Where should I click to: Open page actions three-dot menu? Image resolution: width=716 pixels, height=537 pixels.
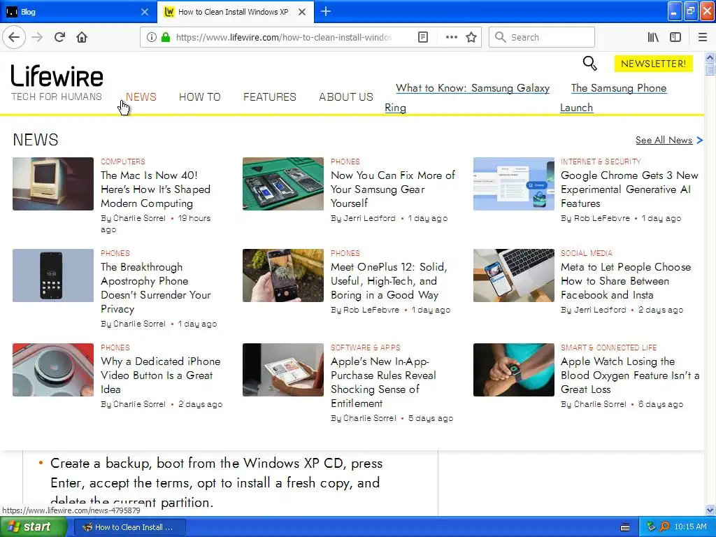click(x=451, y=37)
